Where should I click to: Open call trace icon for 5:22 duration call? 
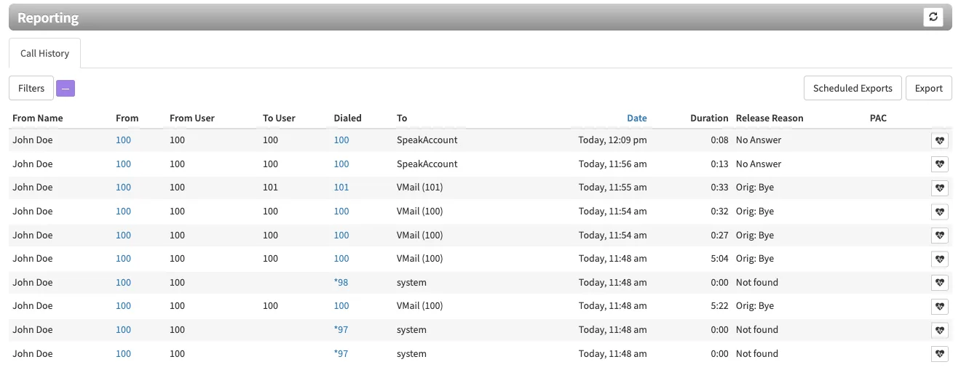pos(940,307)
